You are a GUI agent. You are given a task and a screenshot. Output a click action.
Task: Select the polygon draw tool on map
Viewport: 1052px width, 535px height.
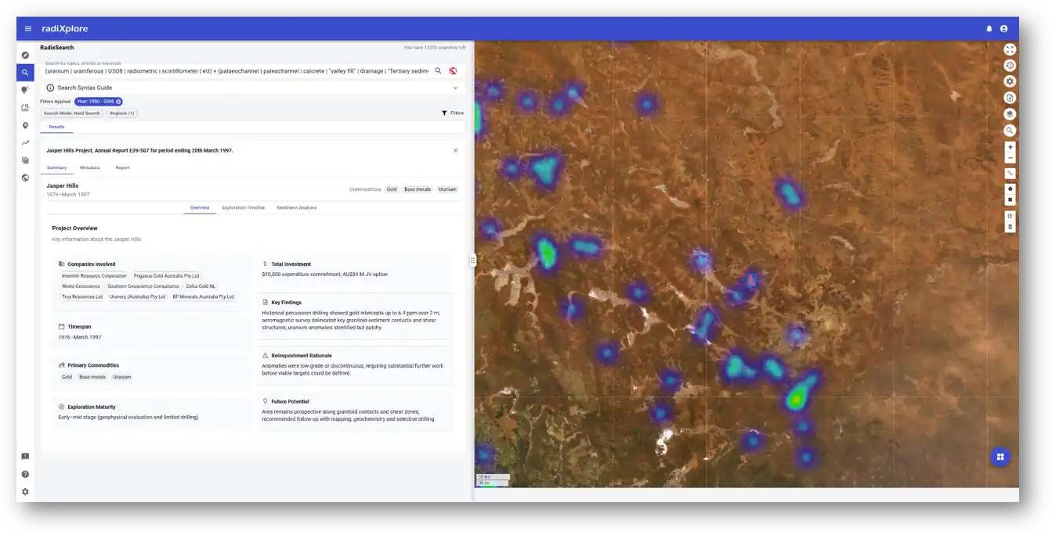click(x=1010, y=189)
